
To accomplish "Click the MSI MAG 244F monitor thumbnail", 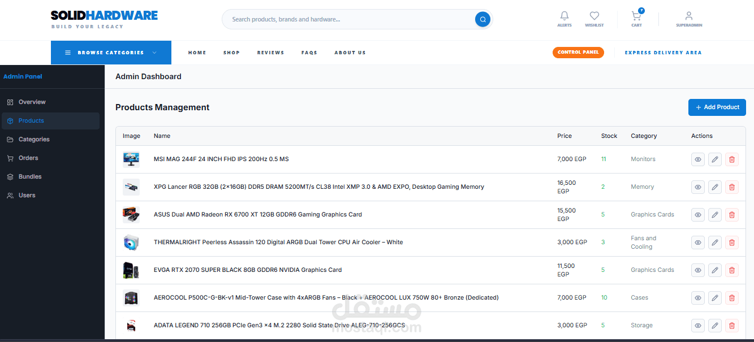I will [x=131, y=159].
